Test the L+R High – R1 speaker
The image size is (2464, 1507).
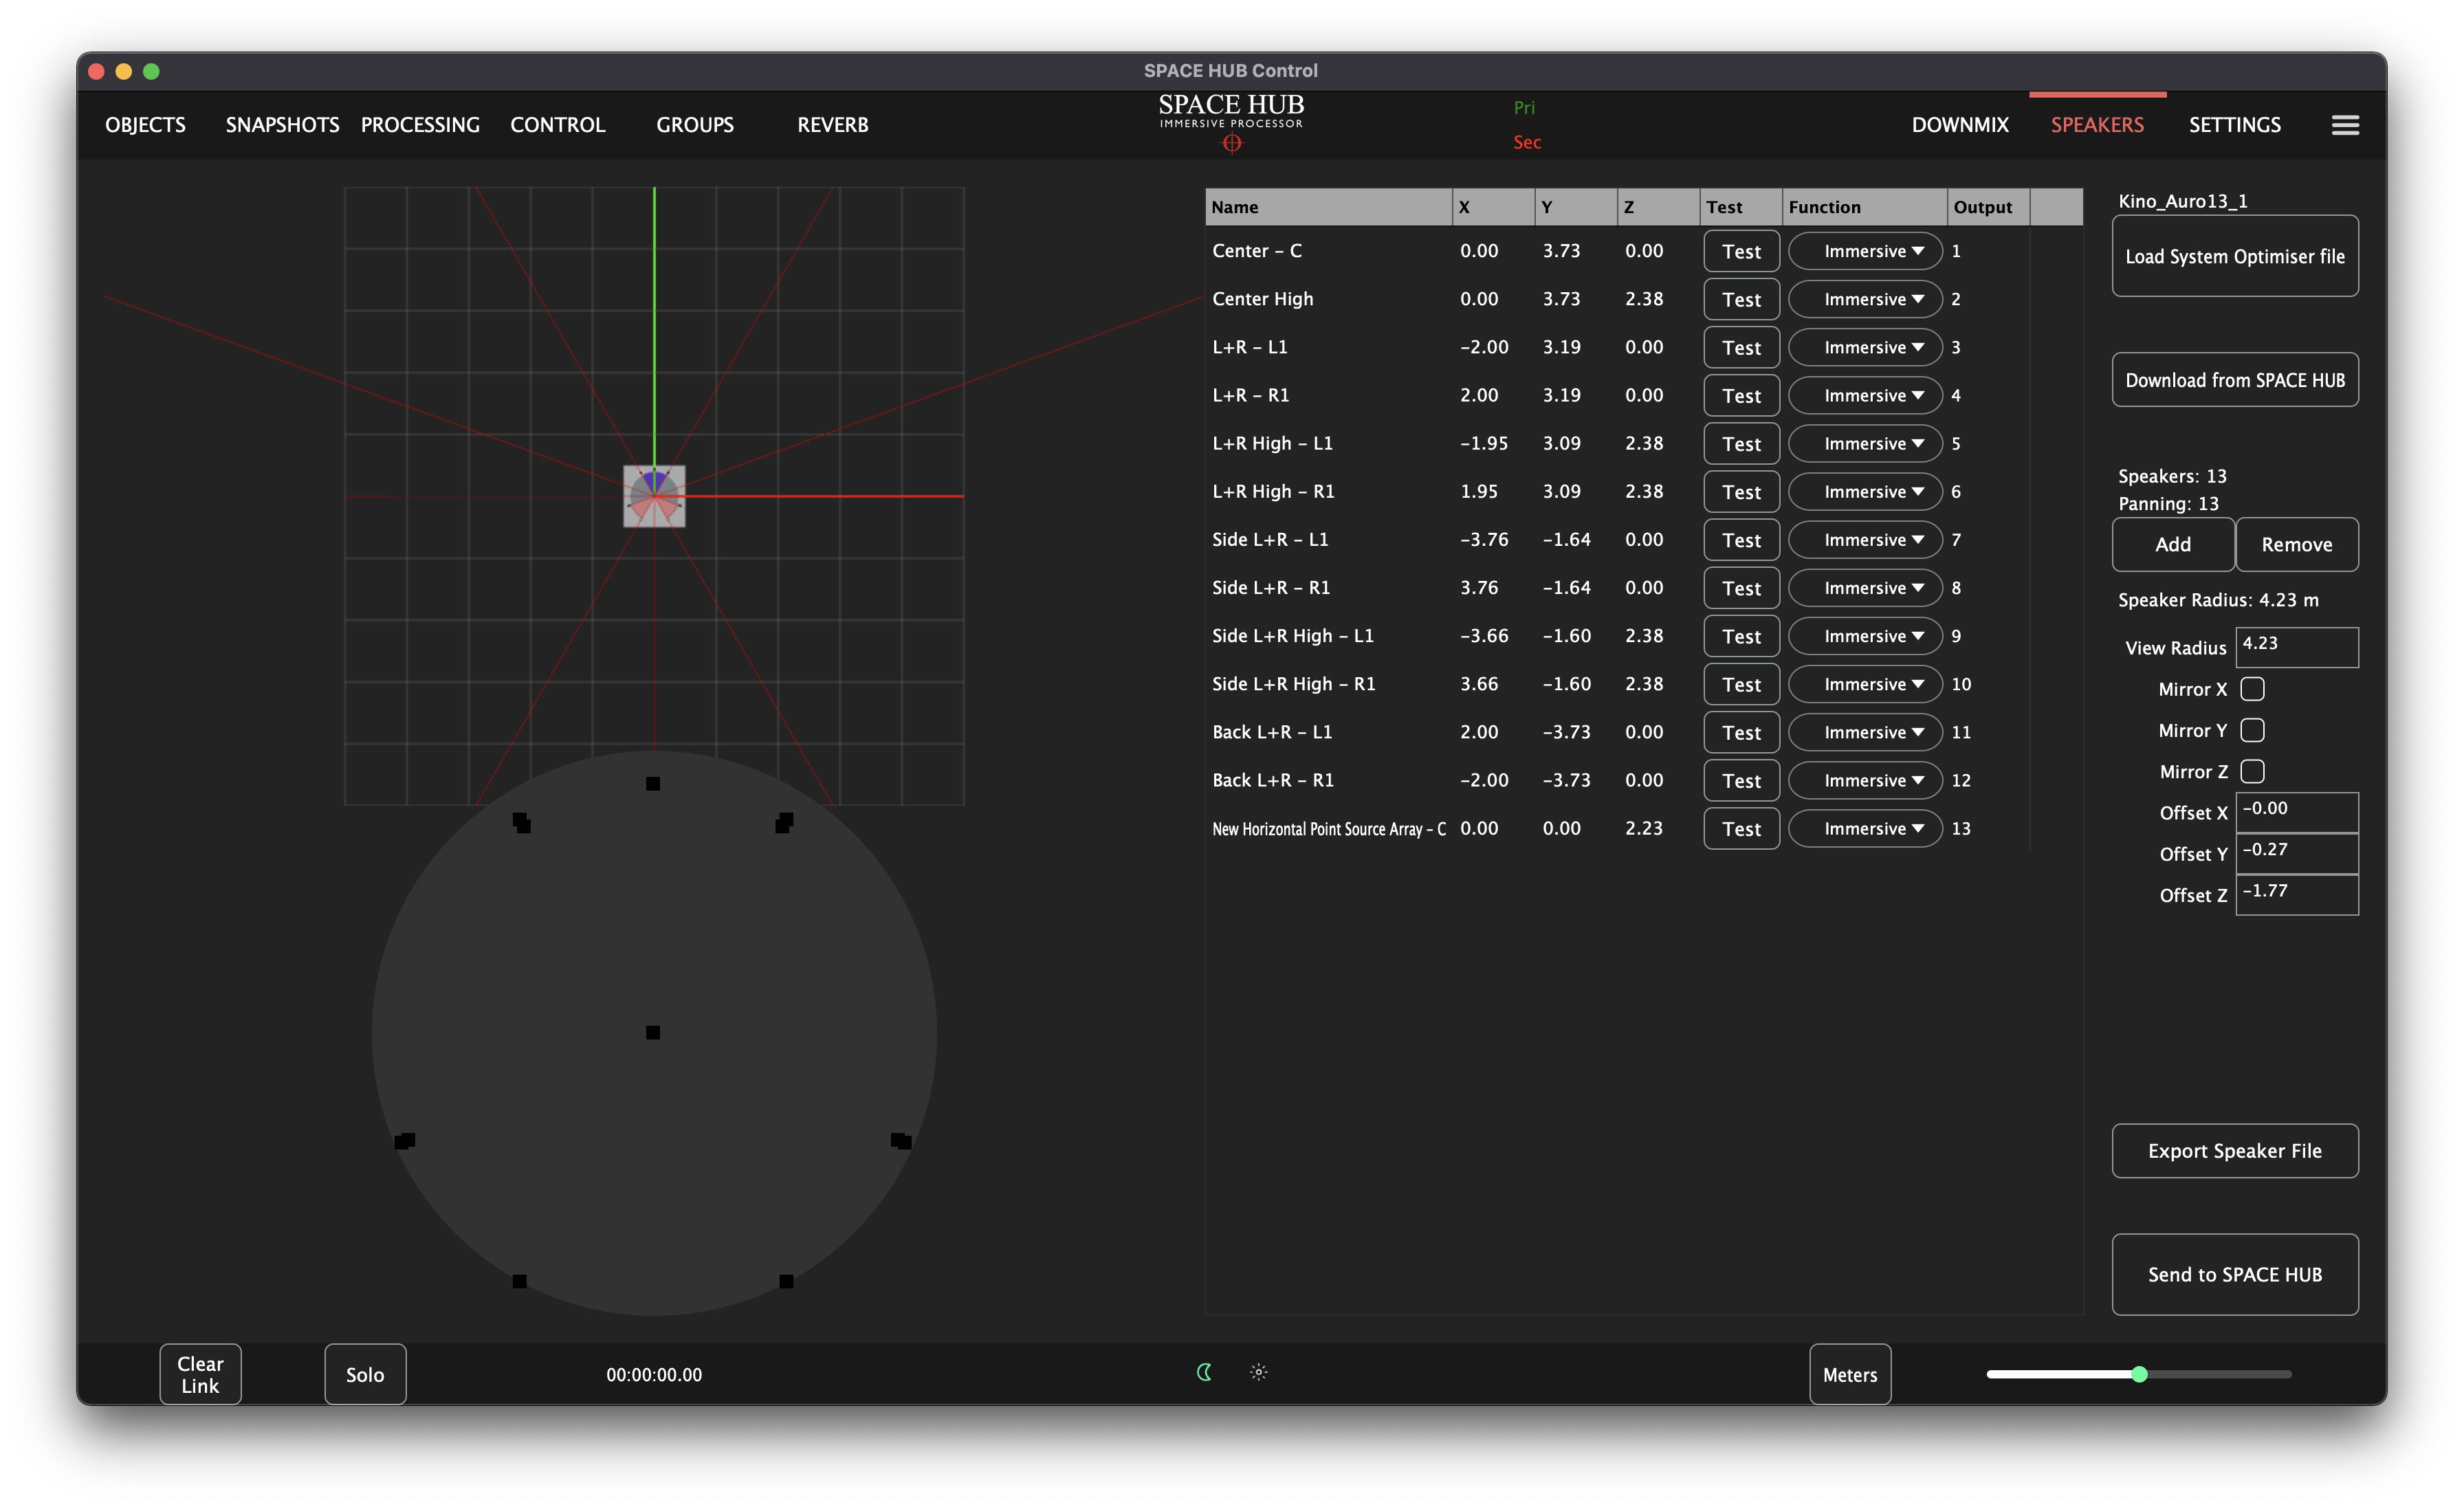(1741, 492)
